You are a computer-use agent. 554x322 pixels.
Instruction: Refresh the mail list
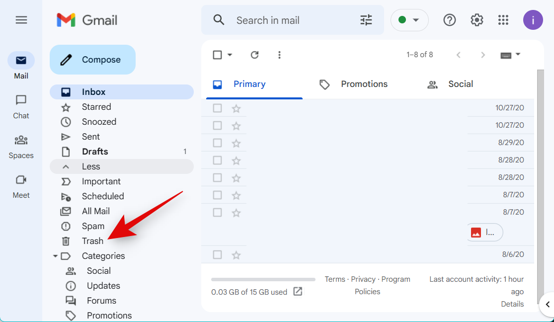(255, 55)
